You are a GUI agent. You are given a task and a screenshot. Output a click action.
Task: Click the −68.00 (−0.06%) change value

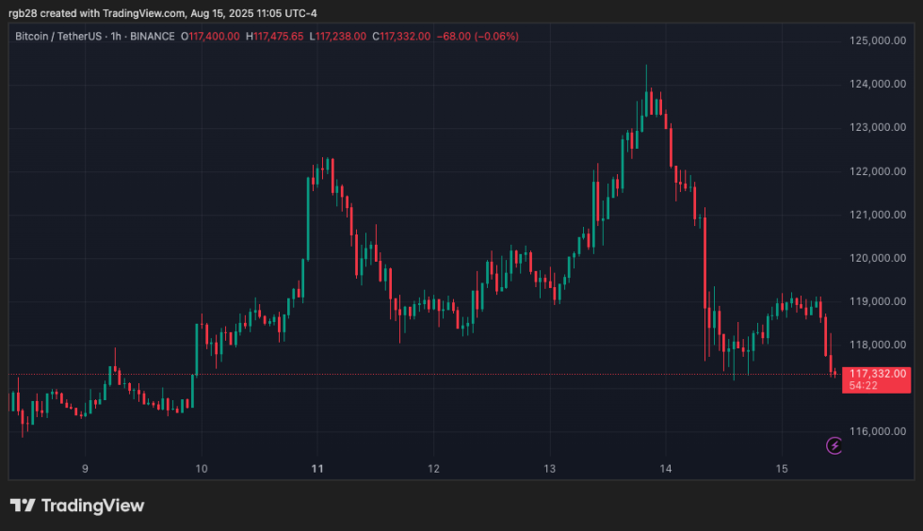(478, 37)
